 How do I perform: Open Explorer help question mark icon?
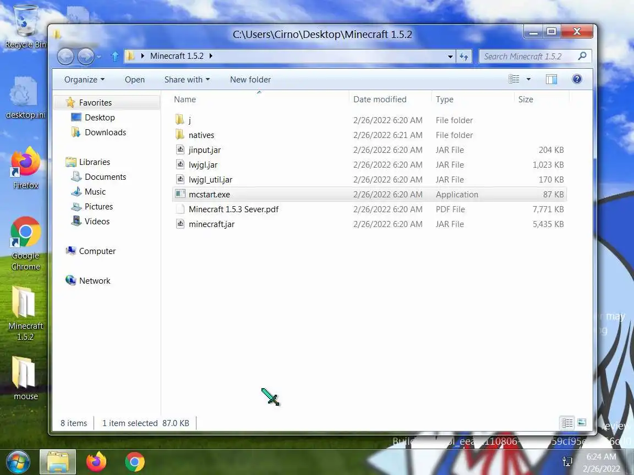577,79
